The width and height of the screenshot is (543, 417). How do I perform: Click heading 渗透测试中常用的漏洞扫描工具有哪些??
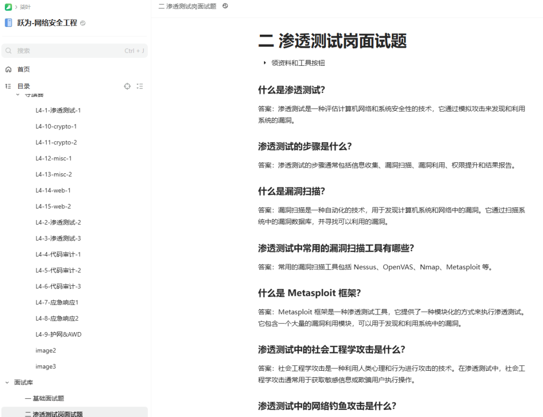coord(336,248)
